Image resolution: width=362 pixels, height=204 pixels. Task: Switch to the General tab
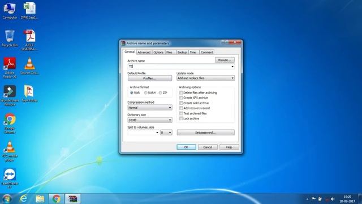tap(130, 52)
